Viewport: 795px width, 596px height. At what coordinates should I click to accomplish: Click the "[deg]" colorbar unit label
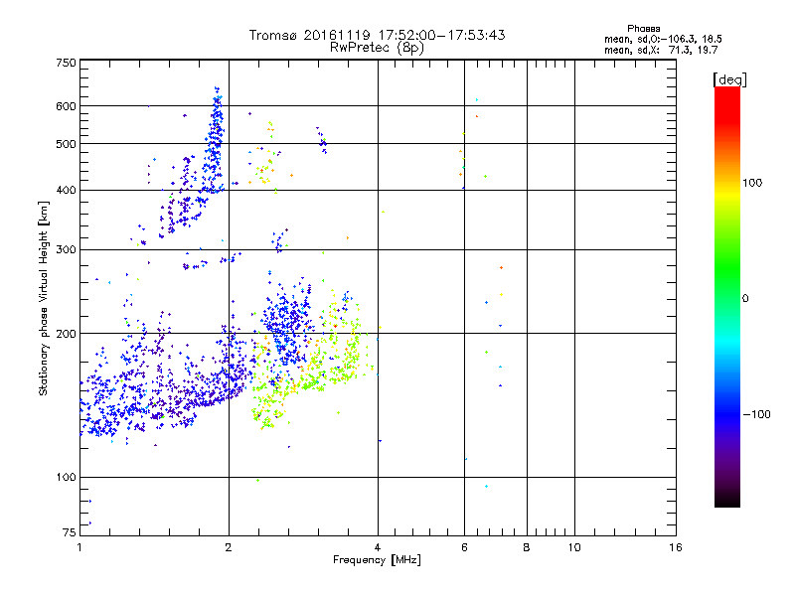tap(729, 80)
